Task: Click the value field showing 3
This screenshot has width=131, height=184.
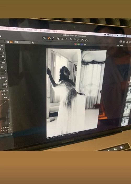Action: coord(5,87)
